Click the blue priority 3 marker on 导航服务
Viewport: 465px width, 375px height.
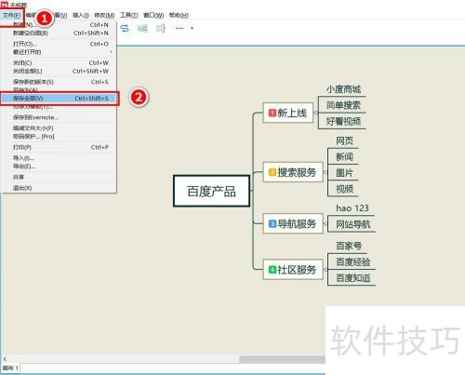272,223
